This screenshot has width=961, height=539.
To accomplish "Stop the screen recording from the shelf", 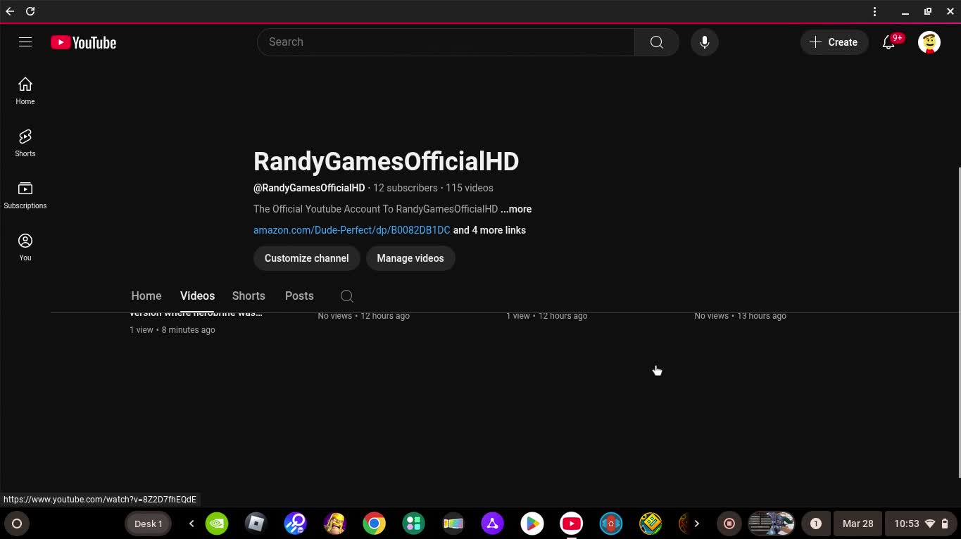I will [729, 524].
